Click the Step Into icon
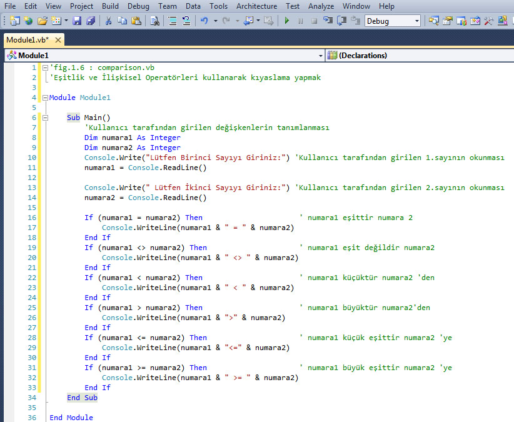 pyautogui.click(x=328, y=21)
